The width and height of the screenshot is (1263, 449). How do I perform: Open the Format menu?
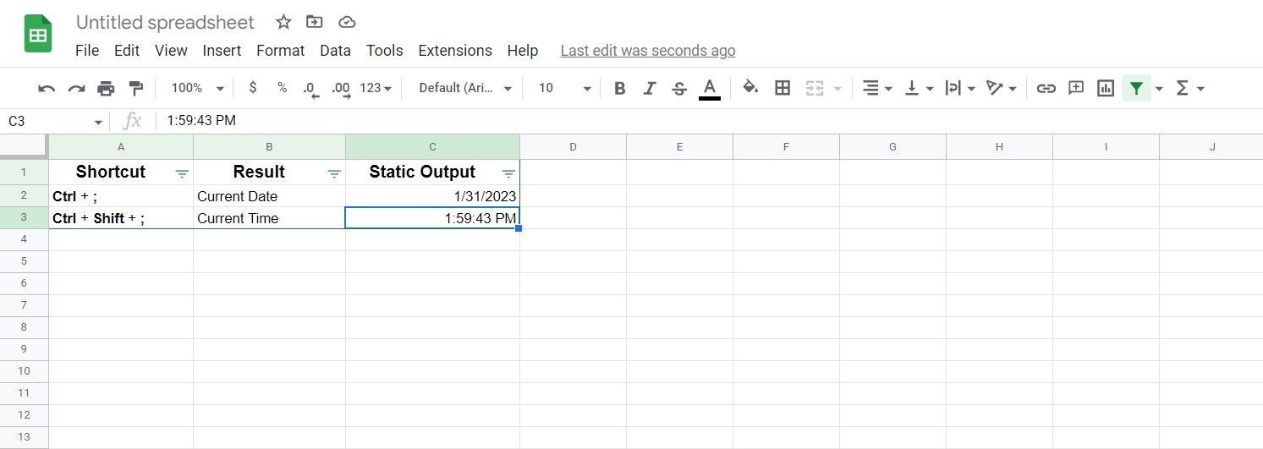click(280, 51)
